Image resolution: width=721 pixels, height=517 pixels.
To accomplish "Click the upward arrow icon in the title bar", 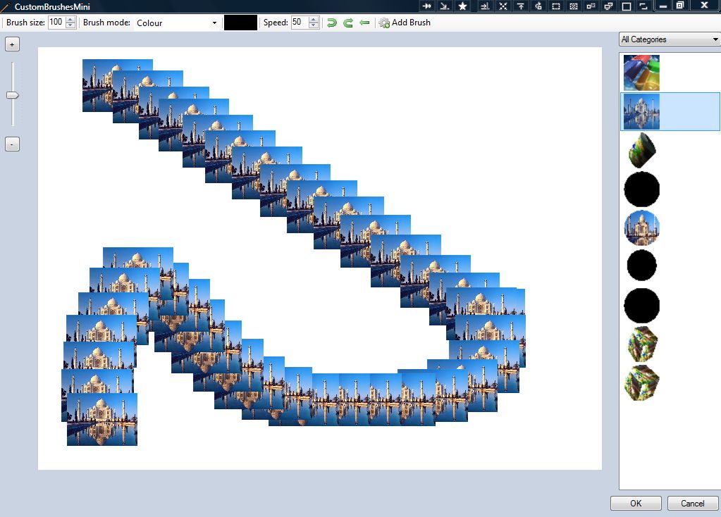I will (x=520, y=6).
